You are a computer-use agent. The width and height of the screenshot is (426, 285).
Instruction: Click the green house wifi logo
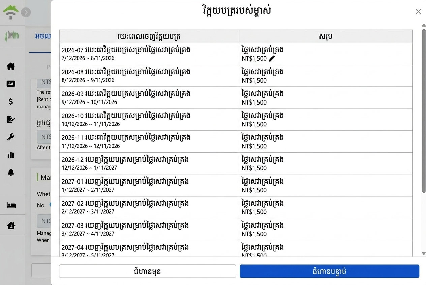[x=11, y=12]
